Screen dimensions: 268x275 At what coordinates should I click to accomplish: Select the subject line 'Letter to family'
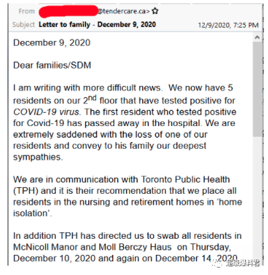click(x=64, y=24)
